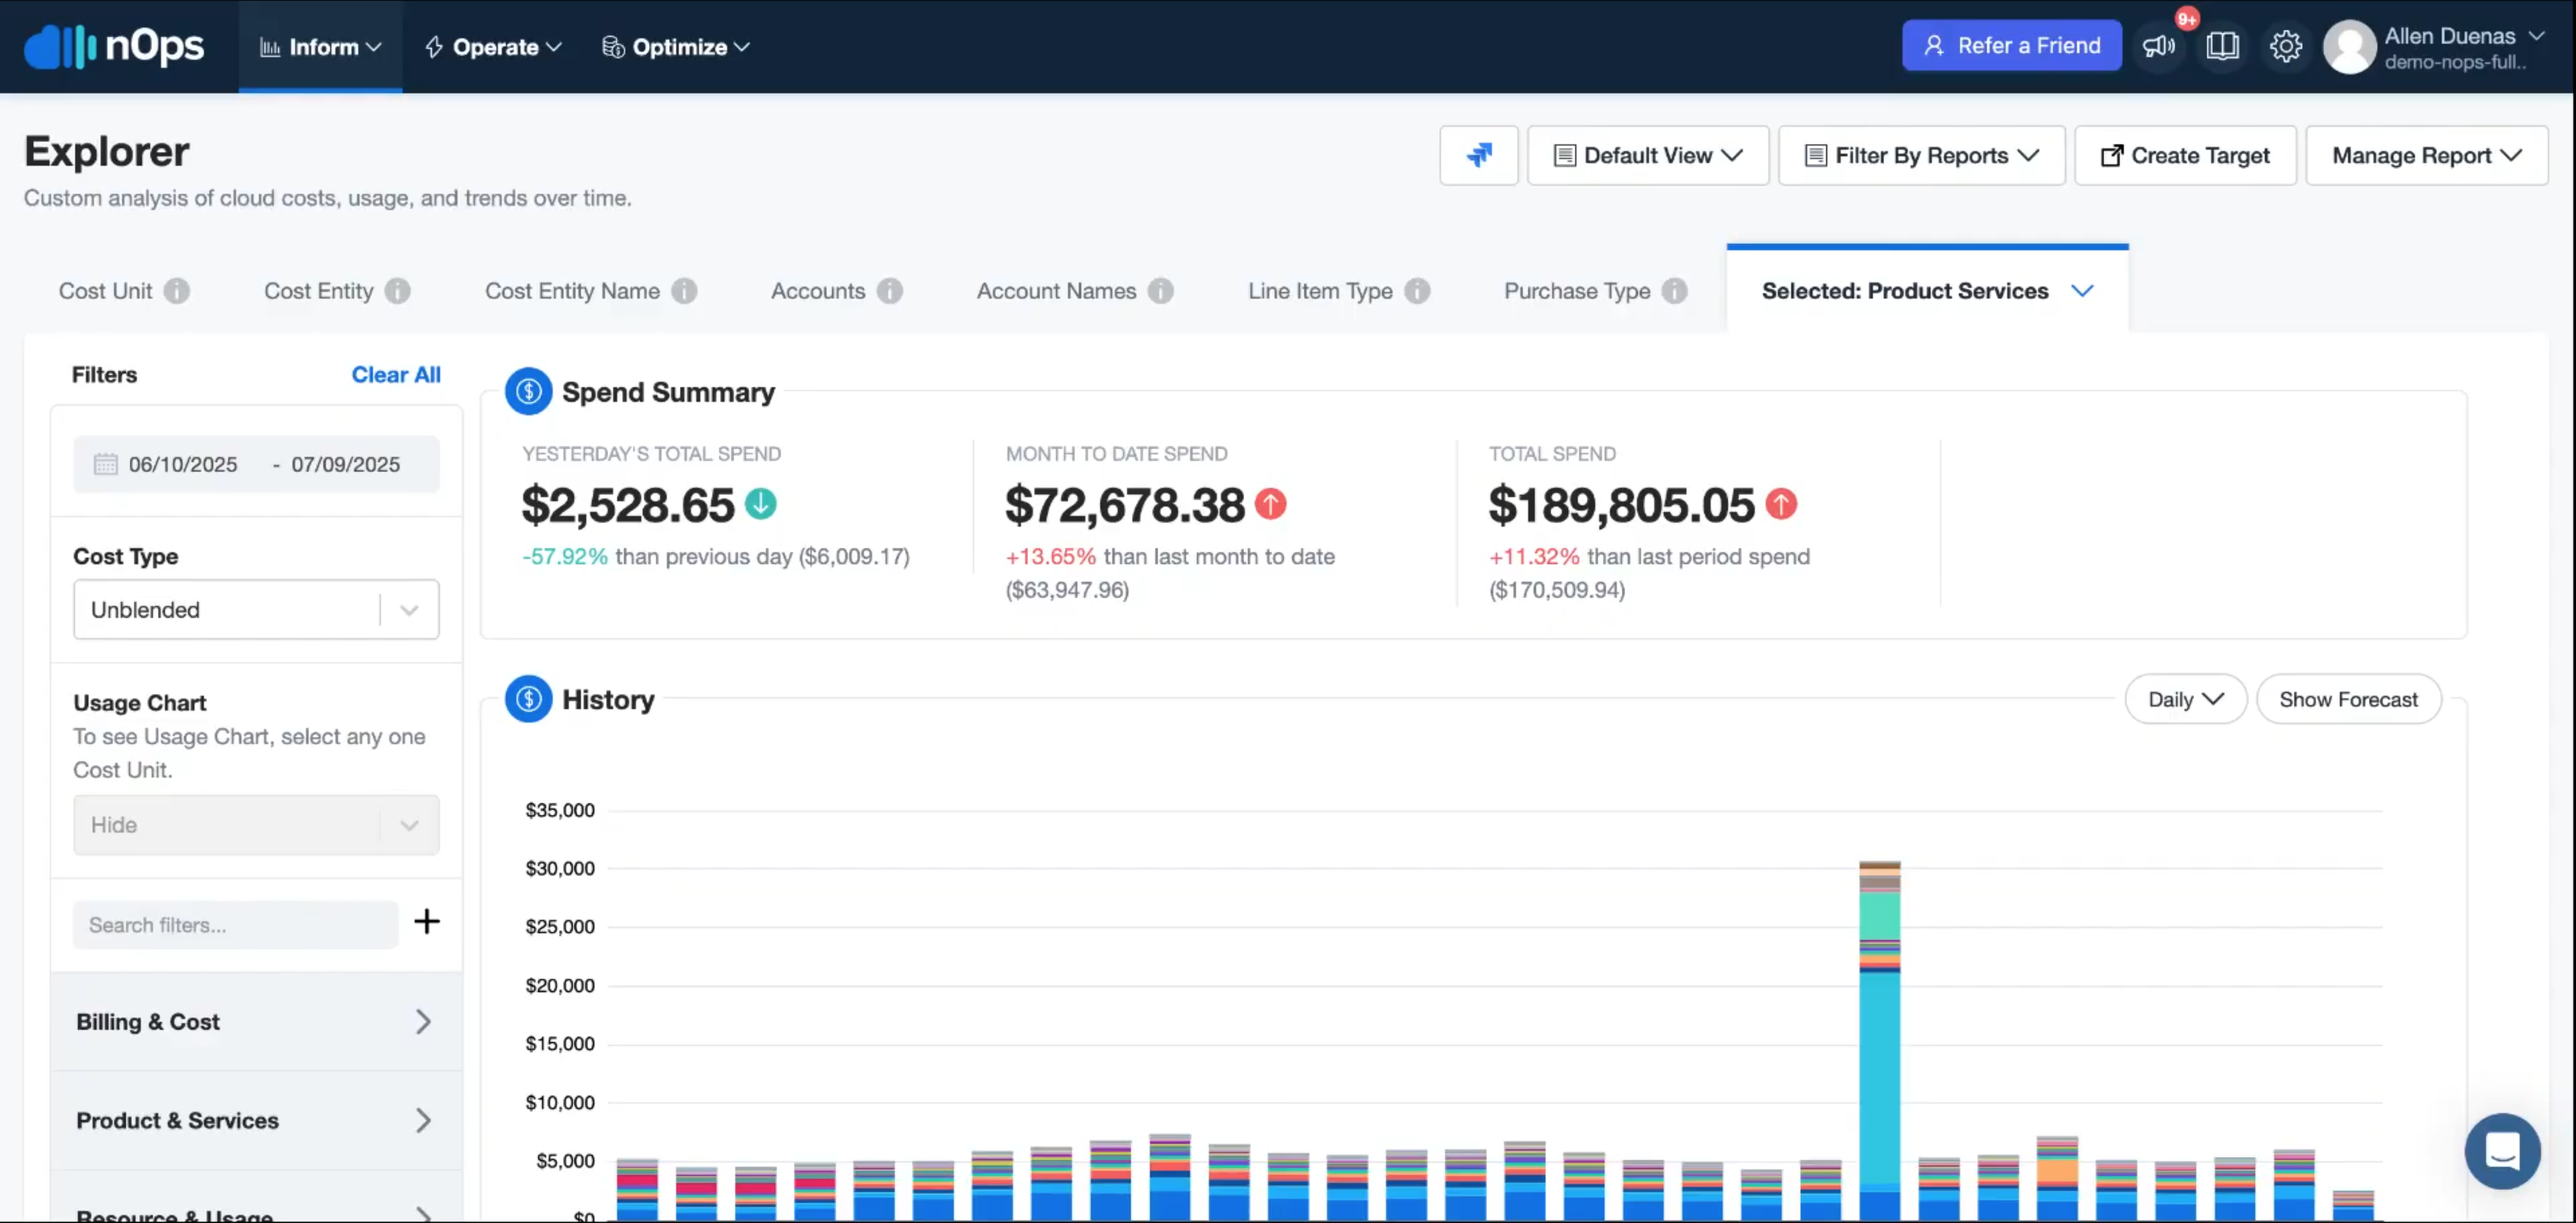Open the documentation book icon
The image size is (2576, 1223).
[2222, 46]
